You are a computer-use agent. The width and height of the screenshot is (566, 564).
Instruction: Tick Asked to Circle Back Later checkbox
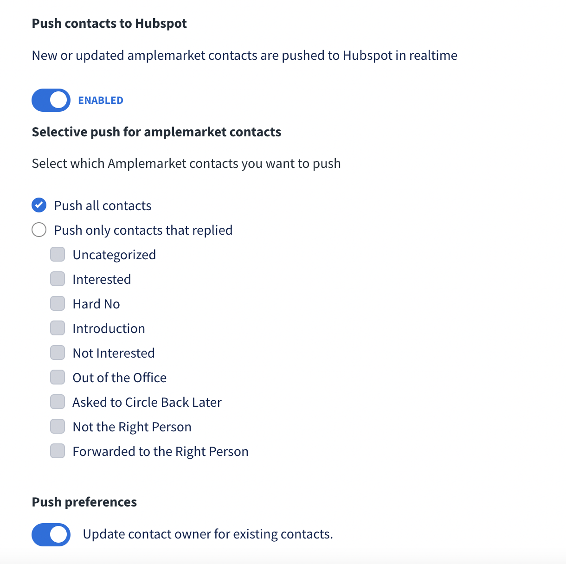(58, 402)
